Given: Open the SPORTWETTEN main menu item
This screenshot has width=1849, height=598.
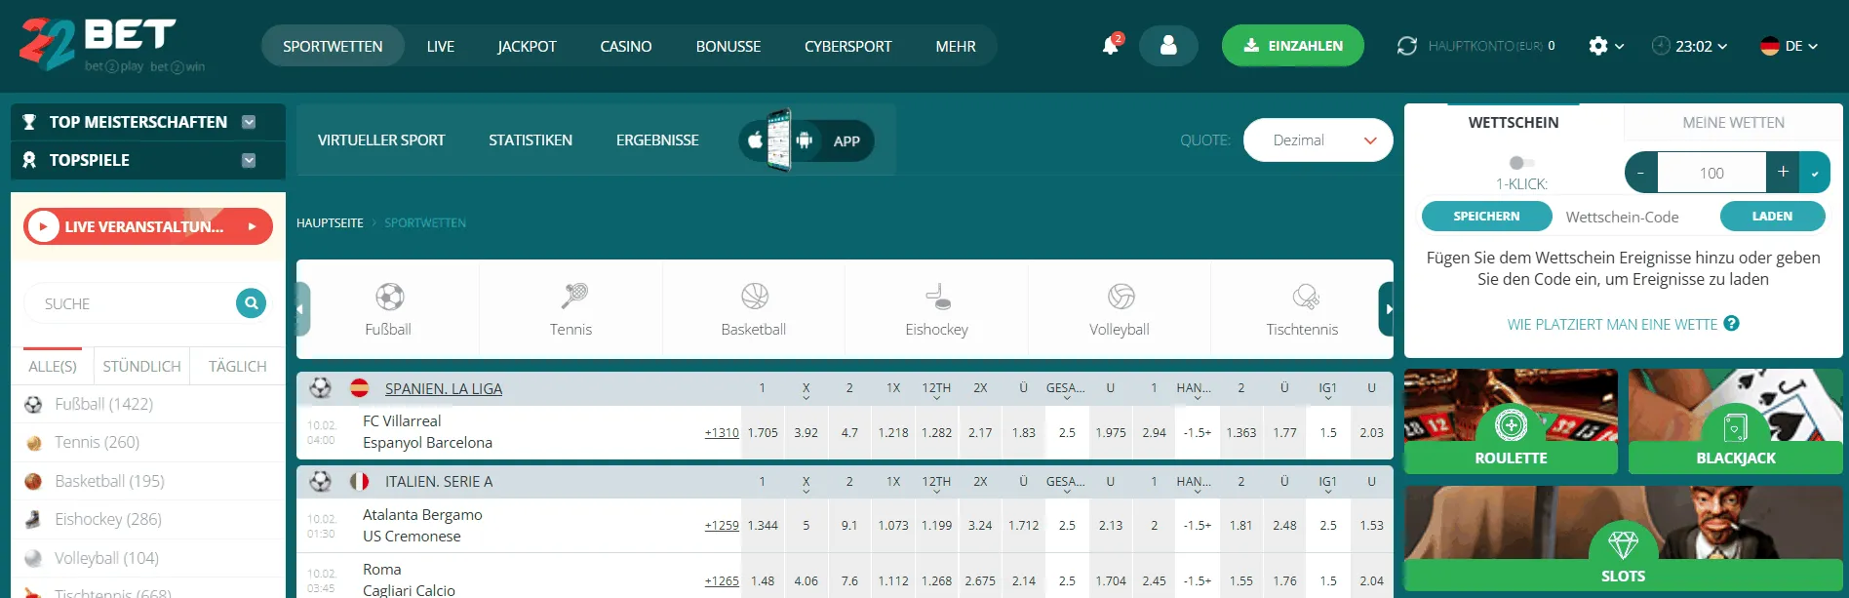Looking at the screenshot, I should pos(333,46).
